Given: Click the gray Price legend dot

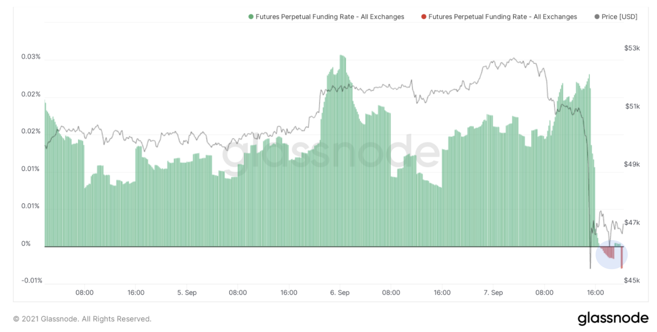Looking at the screenshot, I should pos(597,17).
